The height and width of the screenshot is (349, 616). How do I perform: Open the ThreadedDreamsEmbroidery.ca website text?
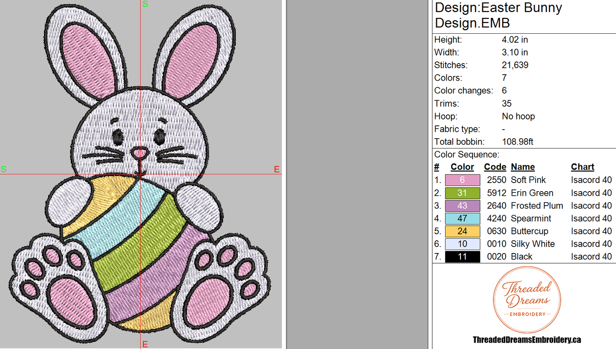pyautogui.click(x=527, y=340)
